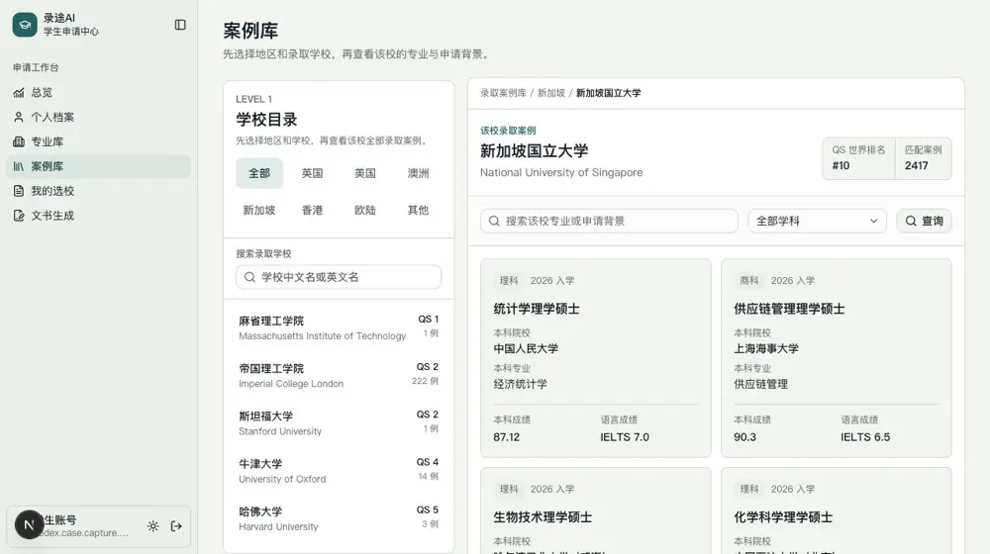
Task: Select the 欧陆 region filter
Action: point(365,210)
